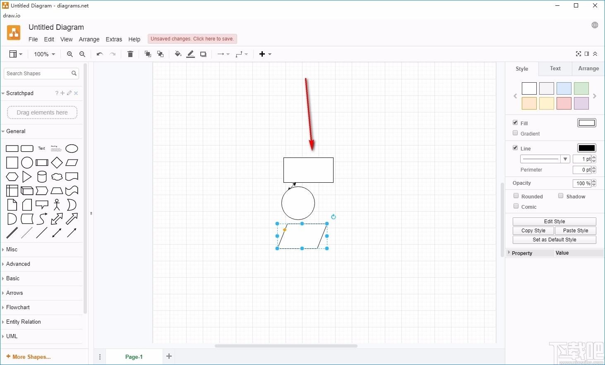Select the Ellipse shape in General
This screenshot has width=605, height=365.
(72, 148)
